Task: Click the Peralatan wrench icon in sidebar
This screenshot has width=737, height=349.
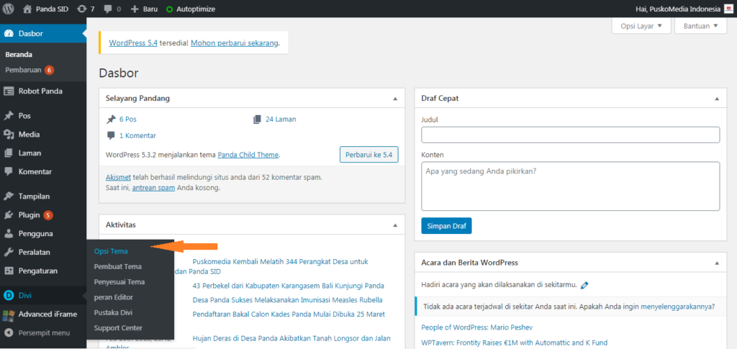Action: click(x=9, y=253)
